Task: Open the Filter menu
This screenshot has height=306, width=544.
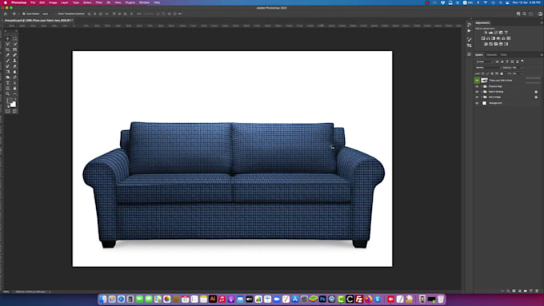Action: (99, 2)
